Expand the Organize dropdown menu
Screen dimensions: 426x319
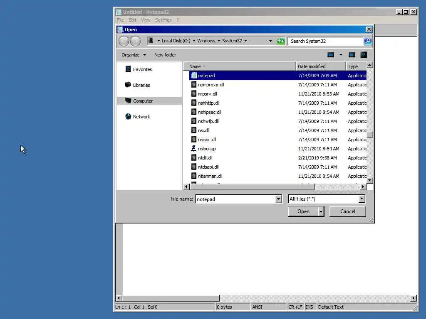(x=134, y=55)
